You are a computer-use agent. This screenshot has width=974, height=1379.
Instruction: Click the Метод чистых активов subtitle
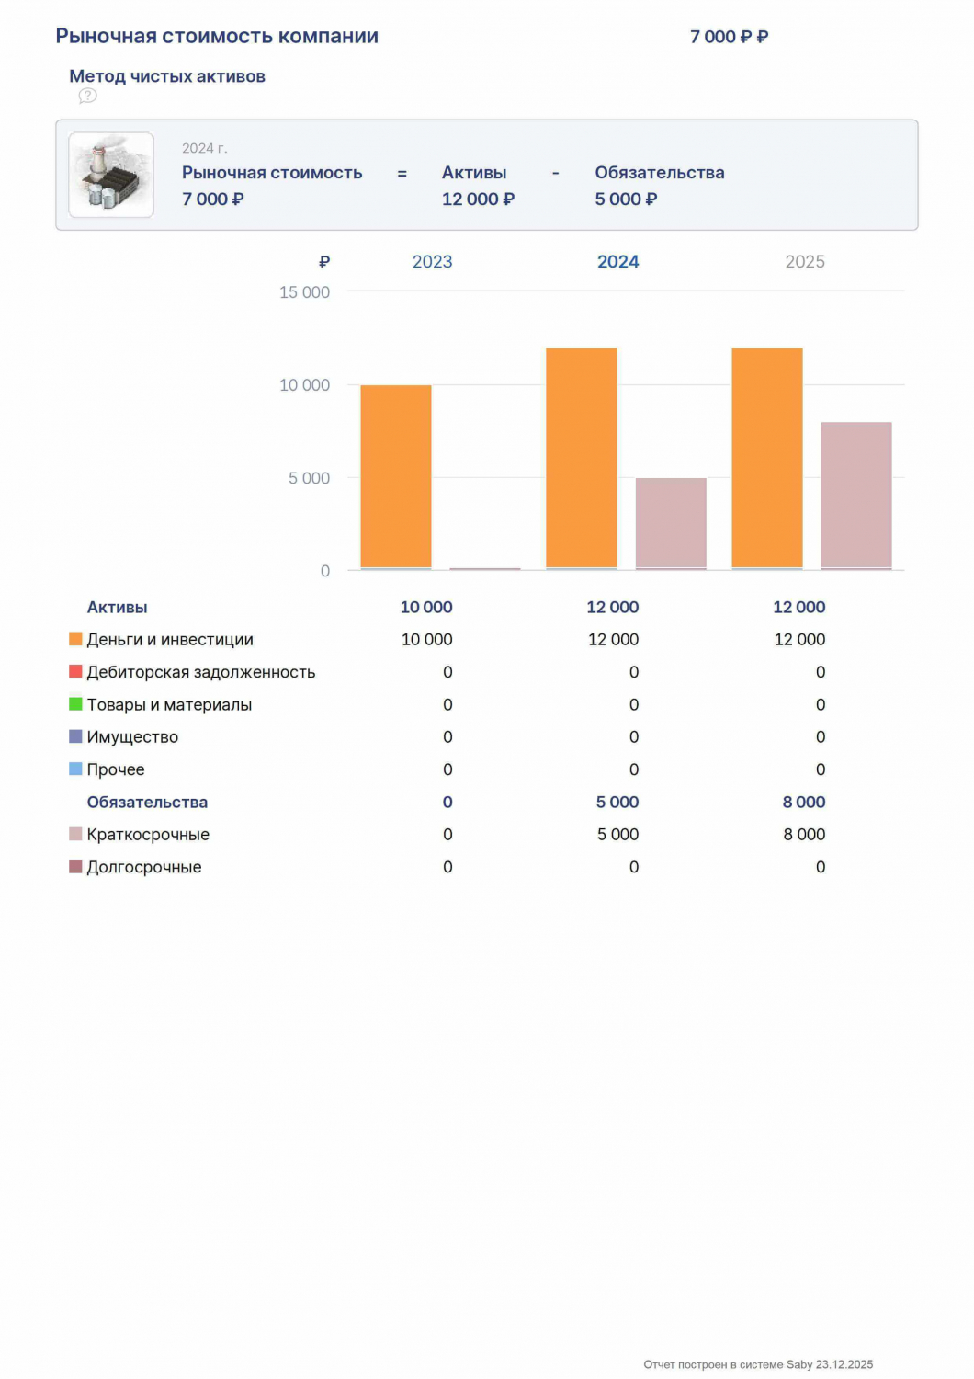[167, 76]
